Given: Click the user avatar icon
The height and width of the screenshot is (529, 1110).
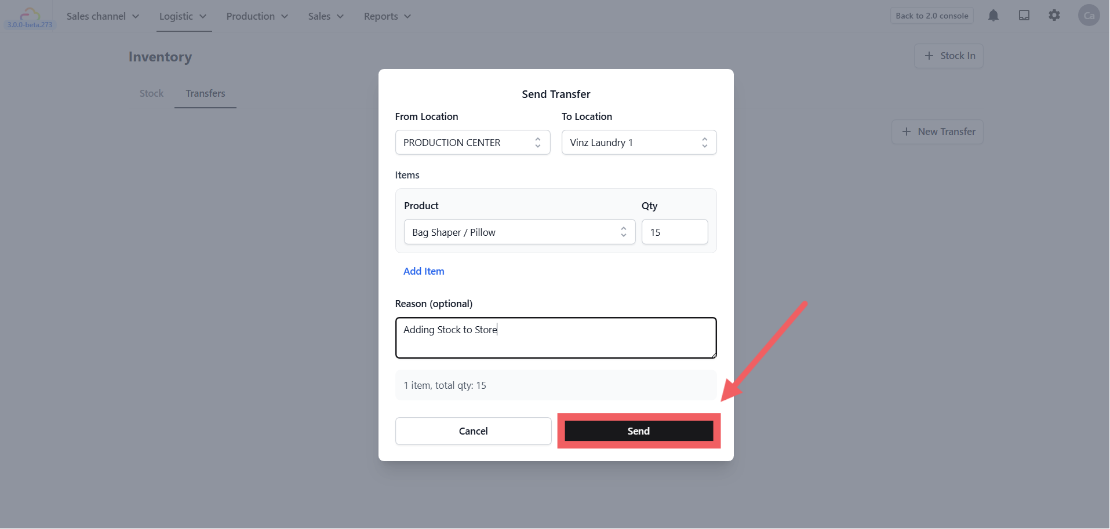Looking at the screenshot, I should point(1089,16).
